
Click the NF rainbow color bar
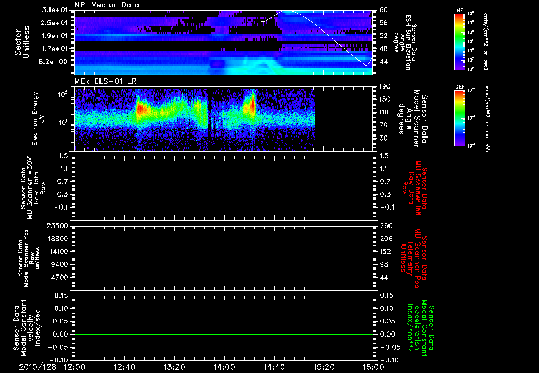460,41
